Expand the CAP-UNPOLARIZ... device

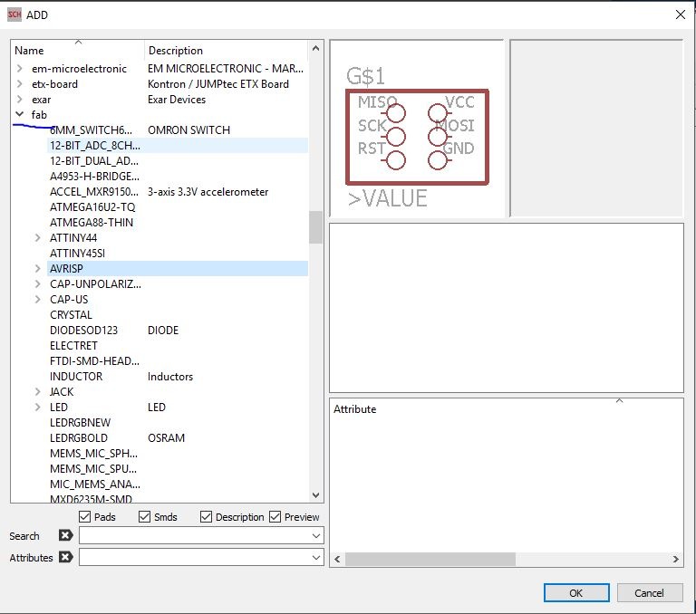point(38,284)
